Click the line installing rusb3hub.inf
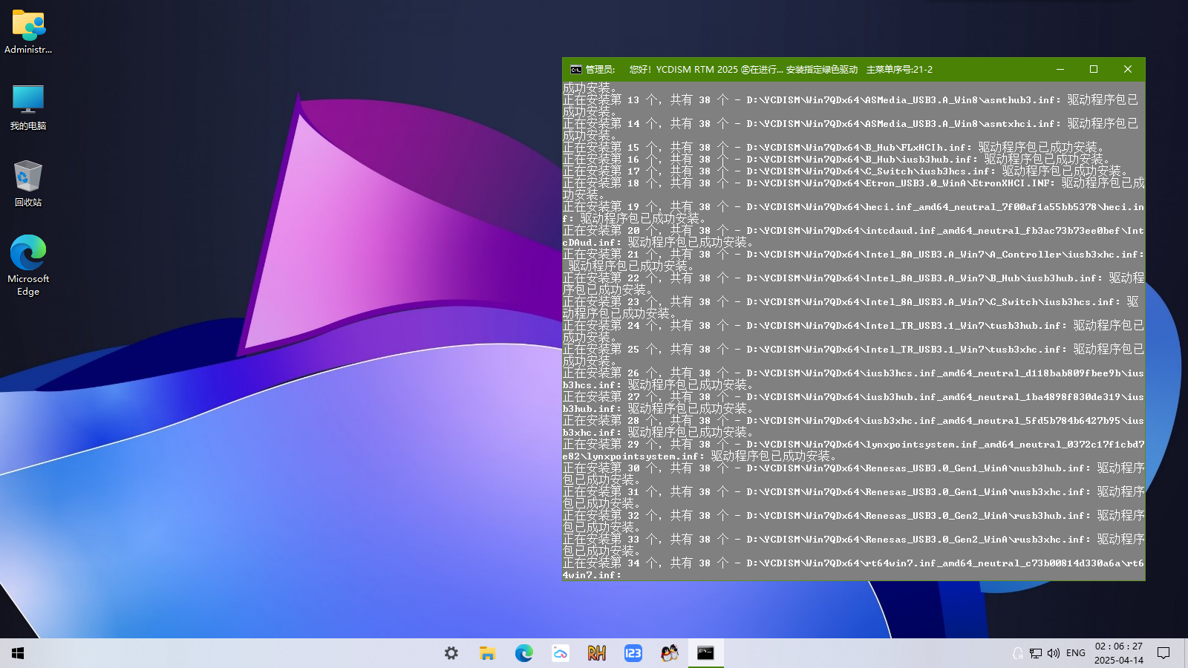 pos(854,521)
